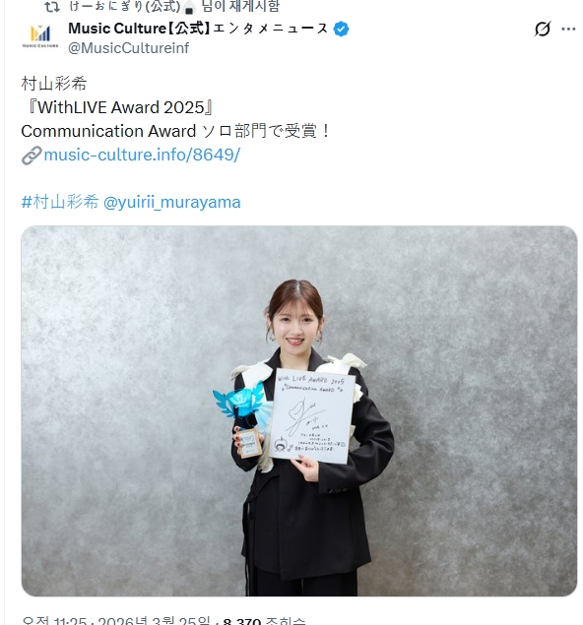Viewport: 583px width, 625px height.
Task: Open the Music Culture【公式】 display name
Action: pos(198,29)
